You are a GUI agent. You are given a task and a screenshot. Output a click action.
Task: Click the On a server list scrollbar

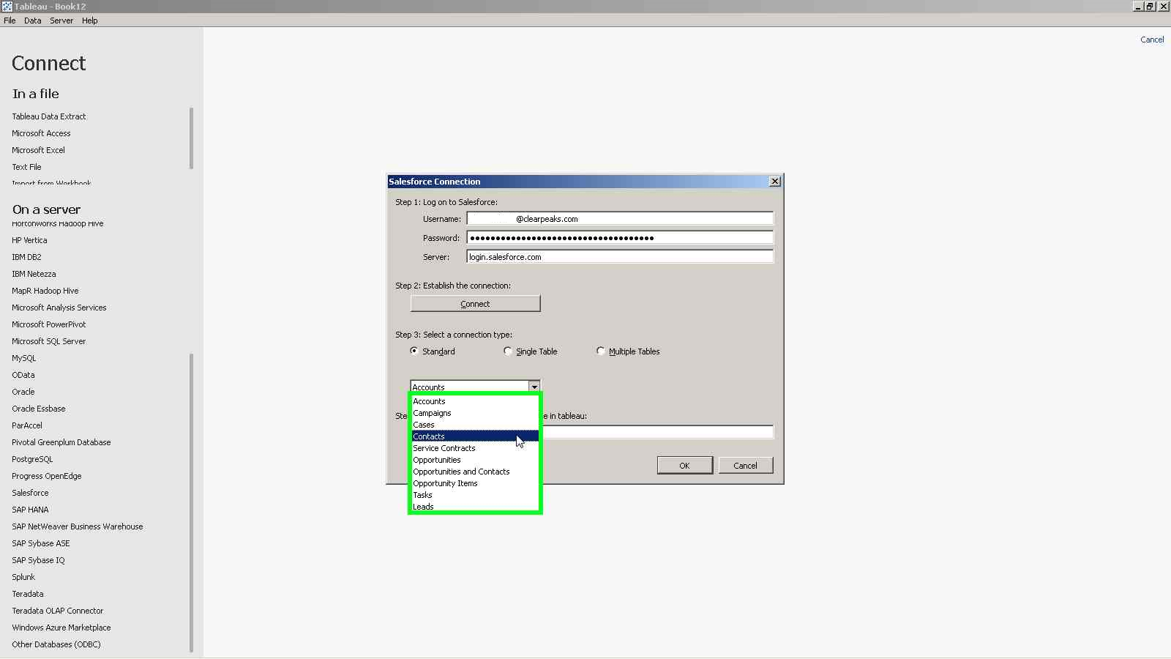(191, 502)
